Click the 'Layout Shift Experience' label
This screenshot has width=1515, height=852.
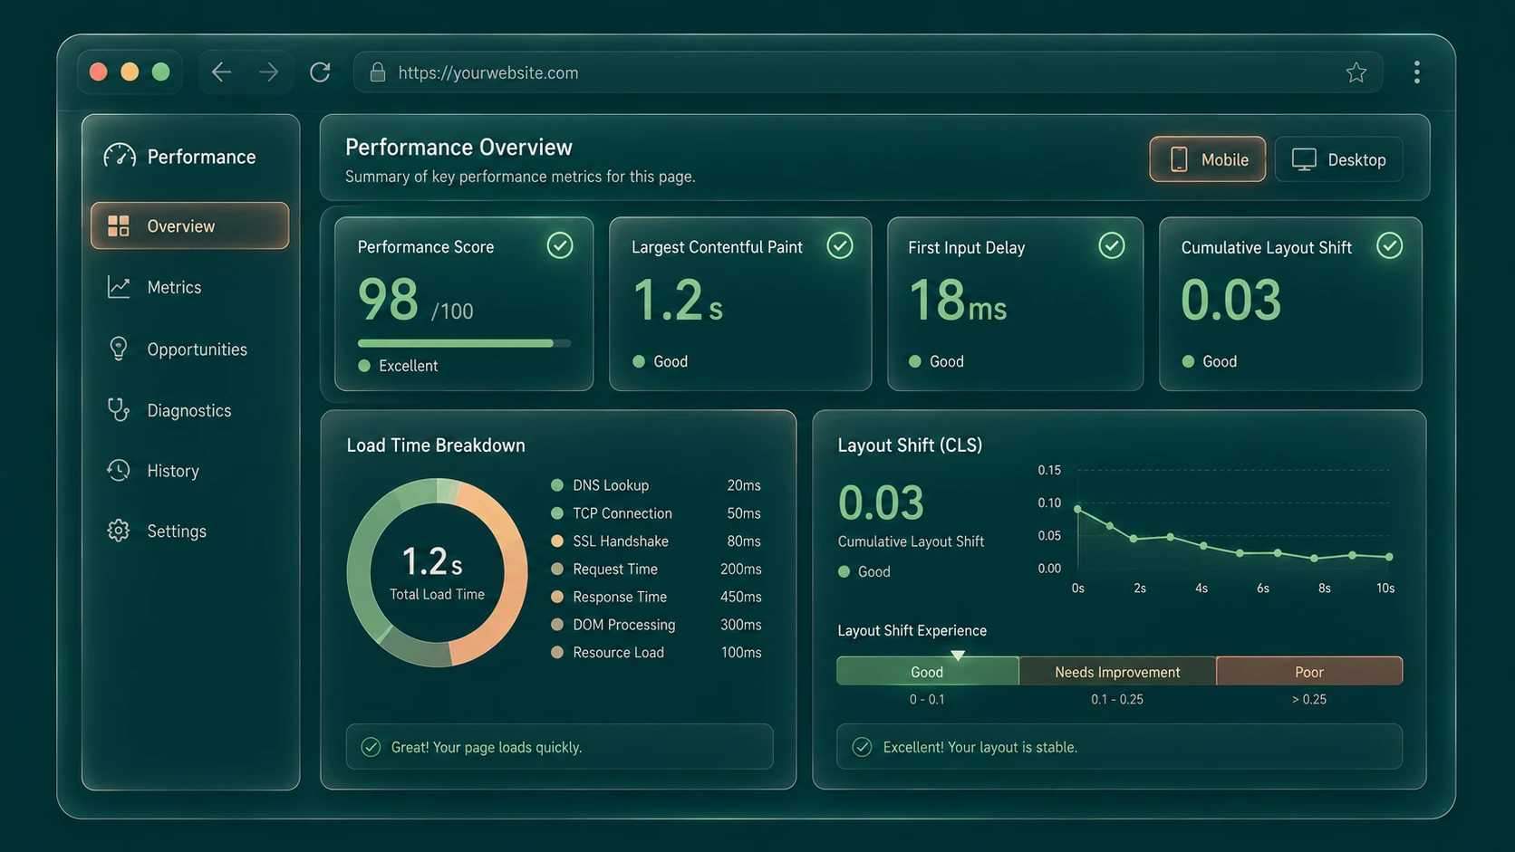tap(912, 630)
